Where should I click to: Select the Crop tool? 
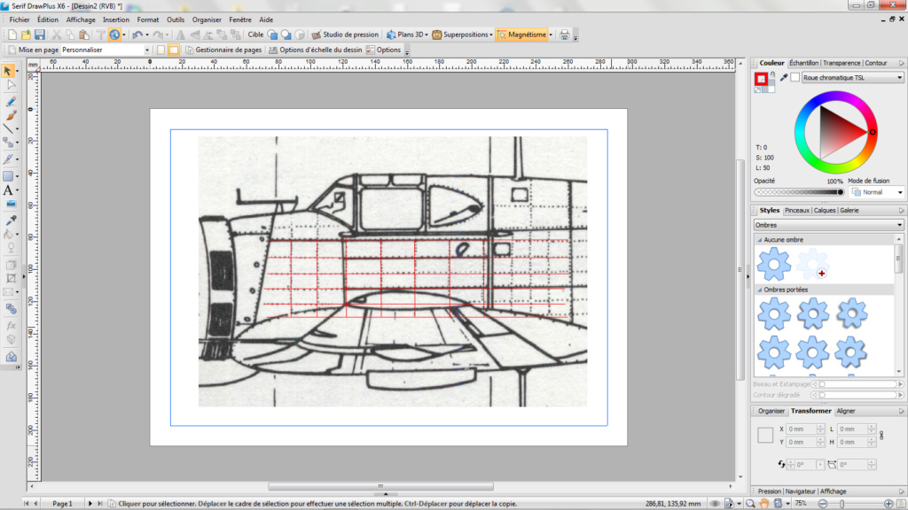[x=11, y=278]
